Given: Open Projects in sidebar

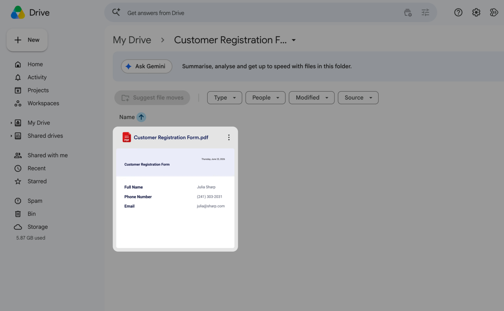Looking at the screenshot, I should [38, 90].
